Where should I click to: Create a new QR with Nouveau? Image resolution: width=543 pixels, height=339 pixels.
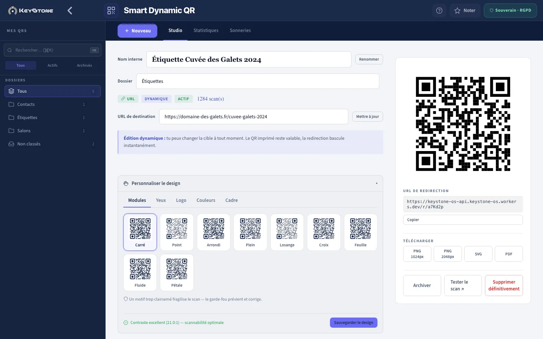pos(137,31)
